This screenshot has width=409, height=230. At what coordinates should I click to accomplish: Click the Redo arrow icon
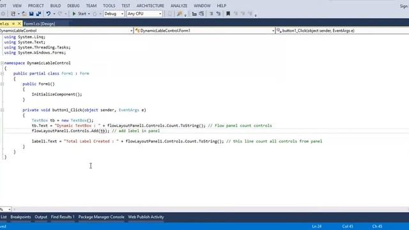tap(60, 13)
